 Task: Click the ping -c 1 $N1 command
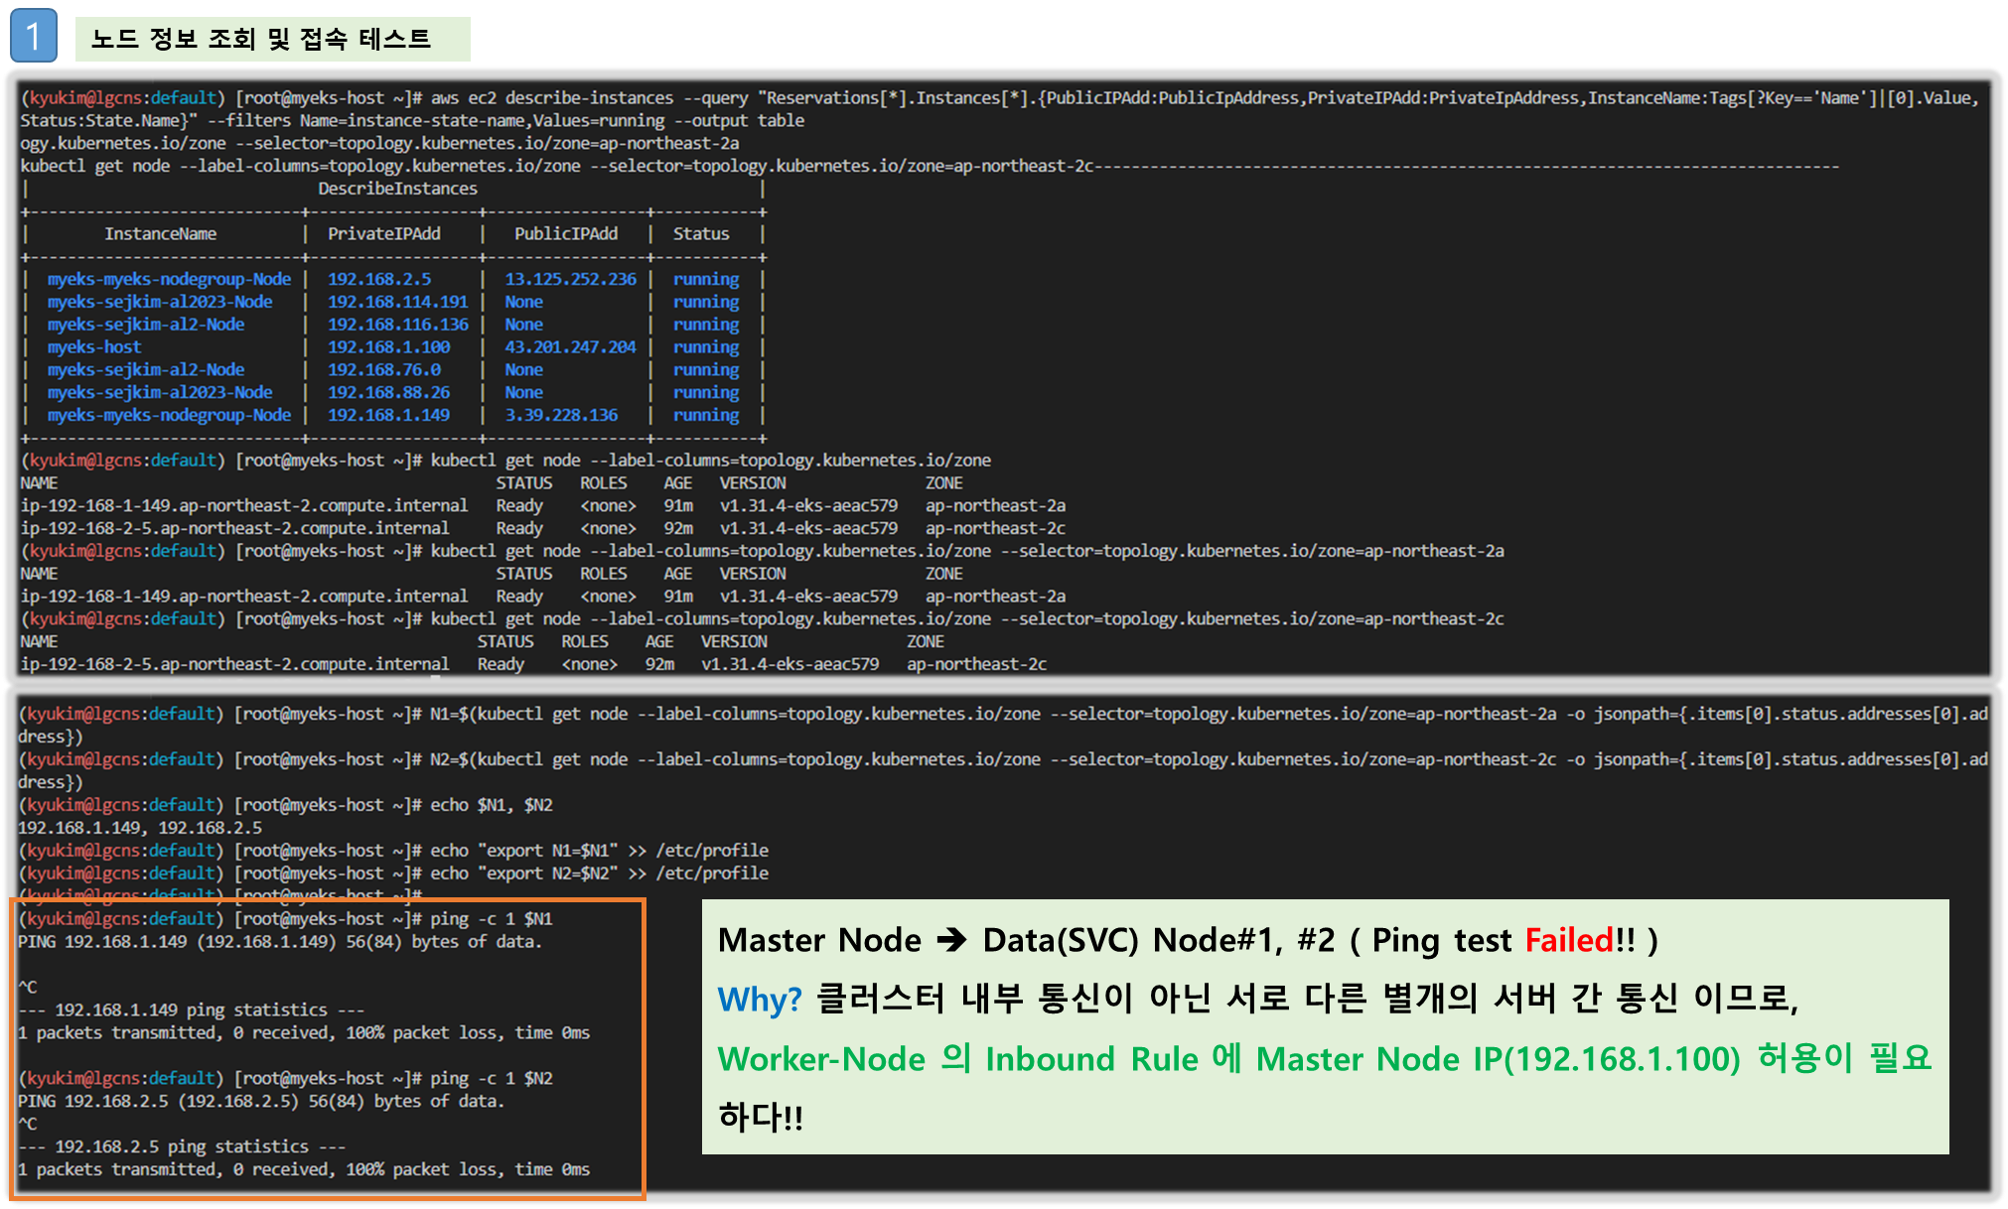(491, 919)
